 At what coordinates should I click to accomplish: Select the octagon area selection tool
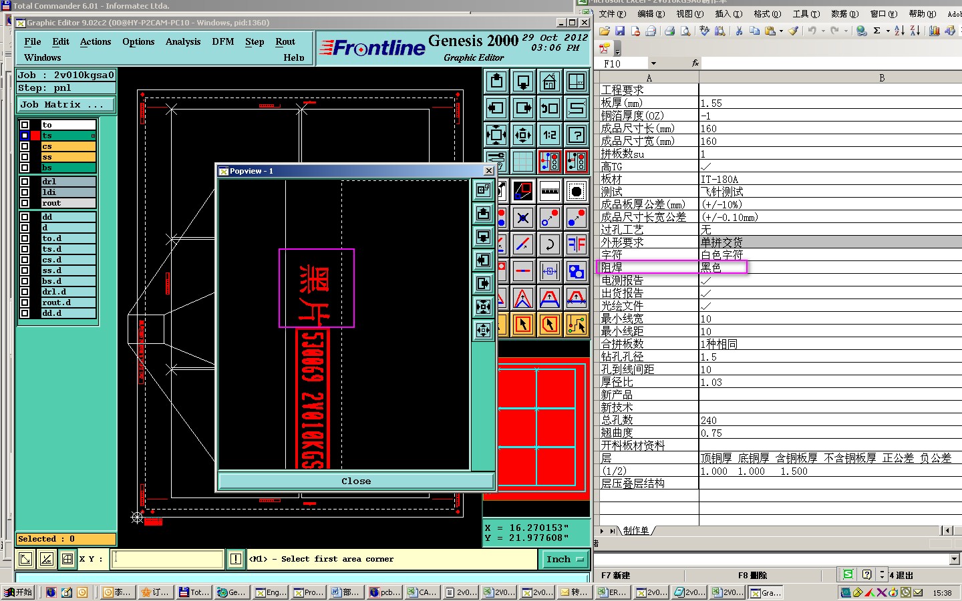tap(577, 192)
